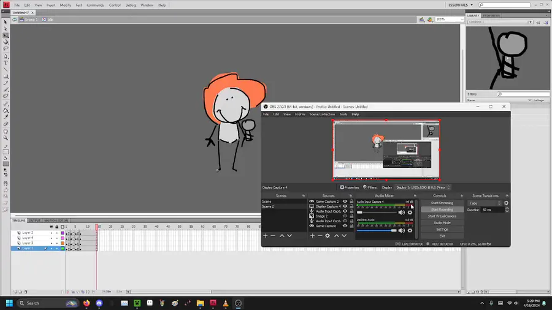Image resolution: width=552 pixels, height=310 pixels.
Task: Click the Layer 2 purple outline color swatch
Action: tap(63, 233)
